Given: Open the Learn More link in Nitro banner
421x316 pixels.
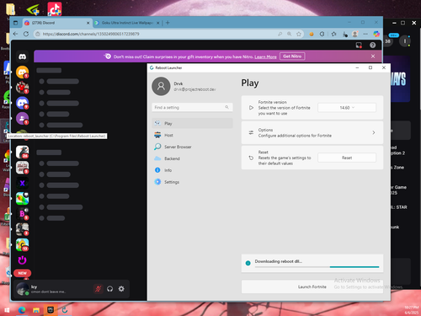Looking at the screenshot, I should click(x=265, y=56).
